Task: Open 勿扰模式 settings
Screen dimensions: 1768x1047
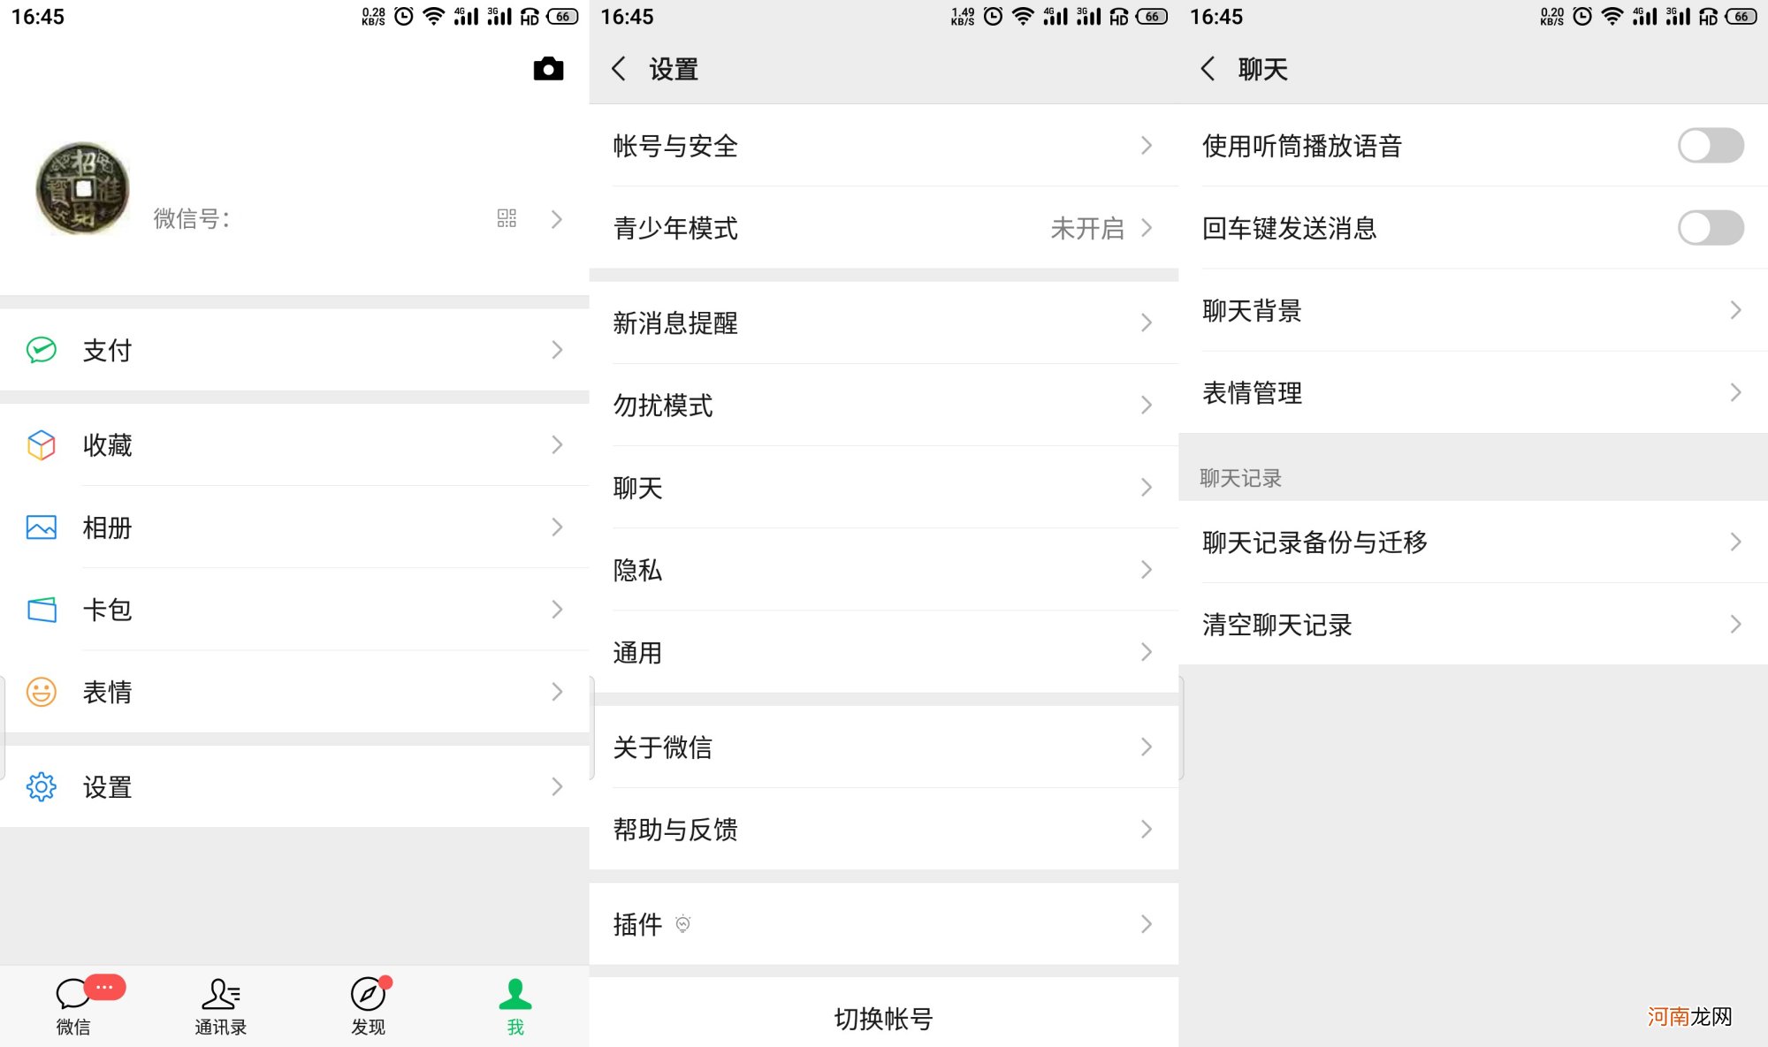Action: (881, 404)
